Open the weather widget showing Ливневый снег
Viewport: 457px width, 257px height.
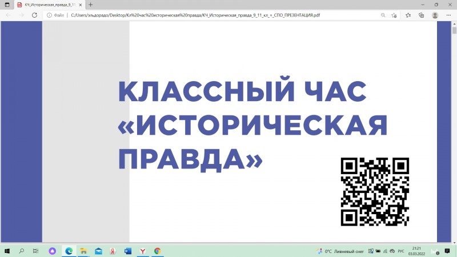coord(343,251)
